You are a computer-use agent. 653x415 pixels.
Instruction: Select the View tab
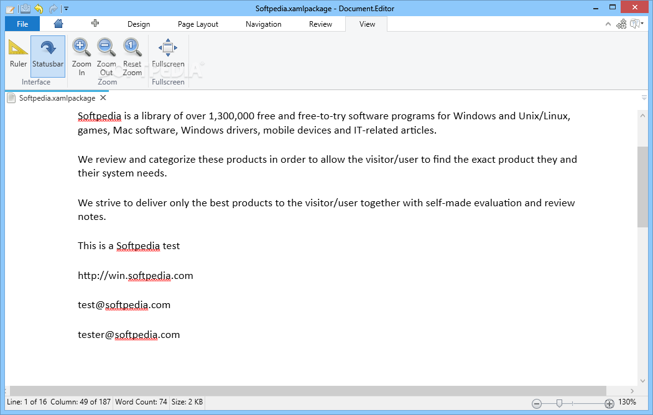367,24
